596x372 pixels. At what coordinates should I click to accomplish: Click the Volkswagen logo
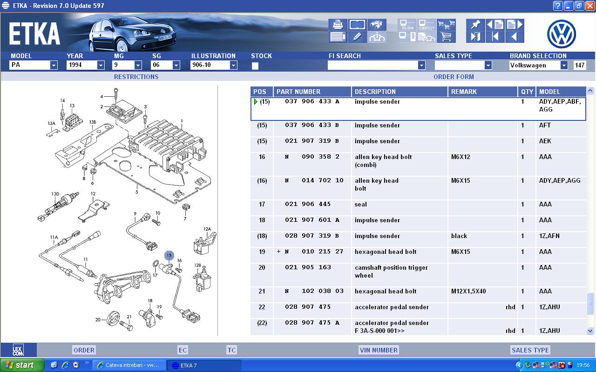point(561,34)
